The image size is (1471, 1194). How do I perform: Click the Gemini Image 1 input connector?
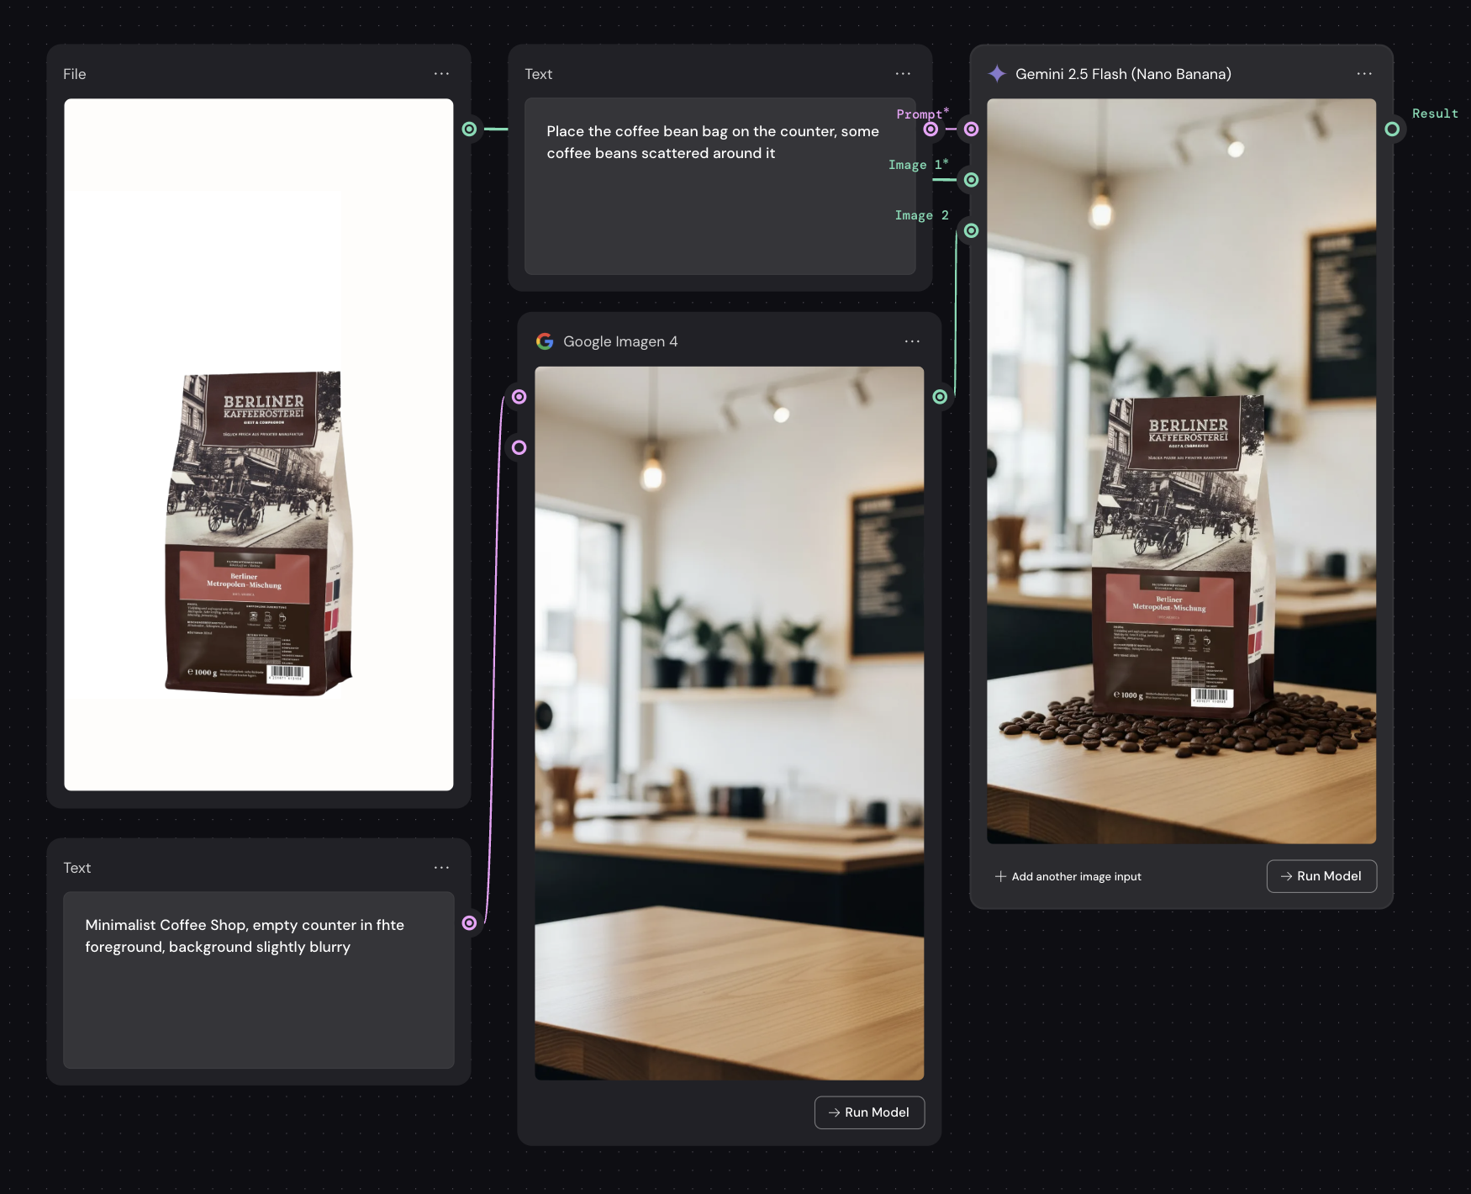coord(971,179)
